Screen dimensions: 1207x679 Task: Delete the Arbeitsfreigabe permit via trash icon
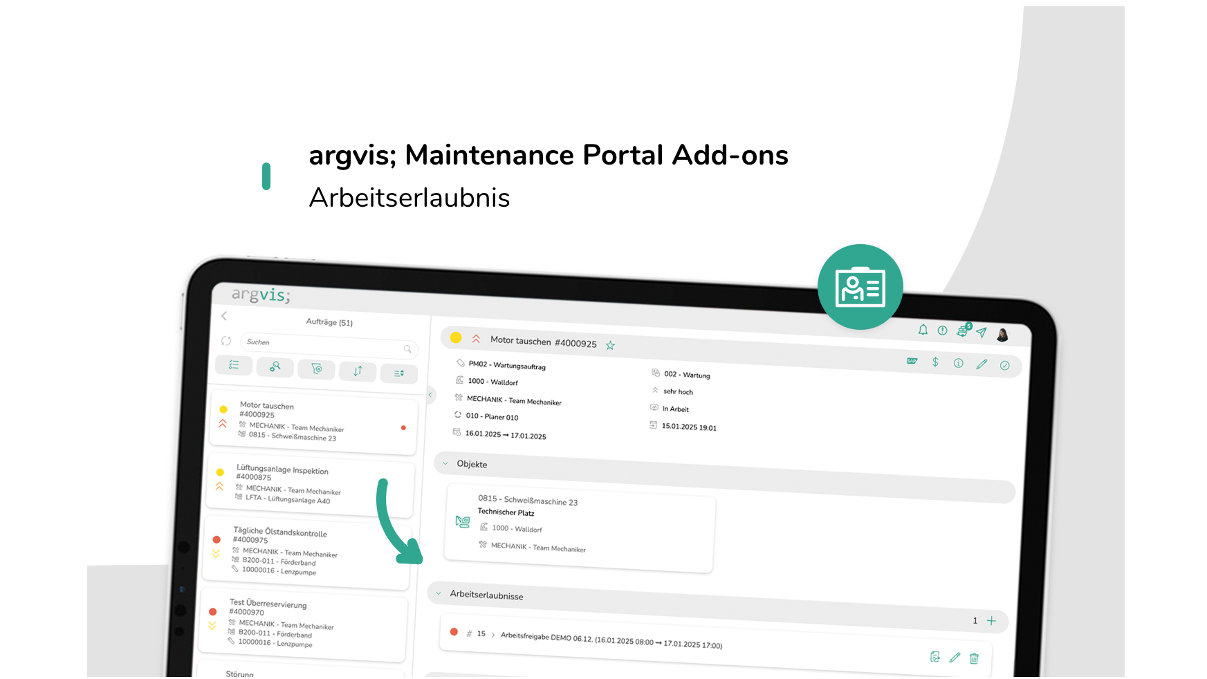pos(974,658)
